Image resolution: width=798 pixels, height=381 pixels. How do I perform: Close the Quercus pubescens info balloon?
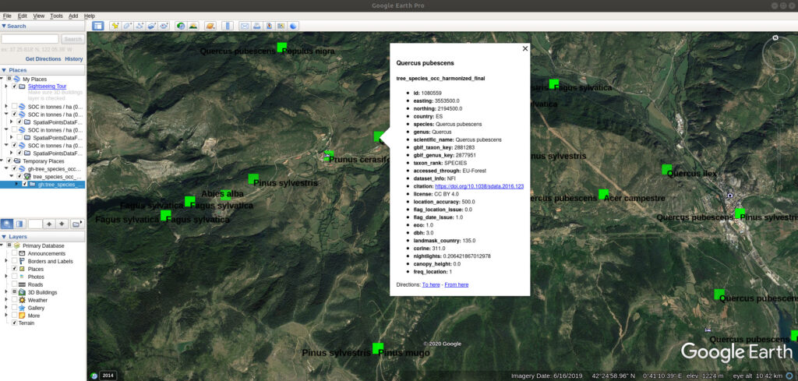(x=525, y=48)
